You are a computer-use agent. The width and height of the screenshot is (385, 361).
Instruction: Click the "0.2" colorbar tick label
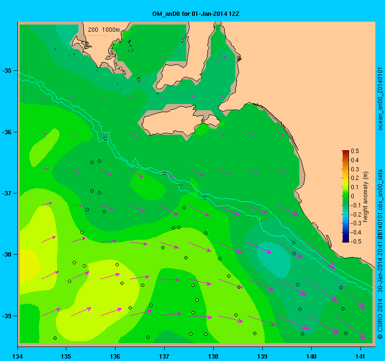click(355, 178)
